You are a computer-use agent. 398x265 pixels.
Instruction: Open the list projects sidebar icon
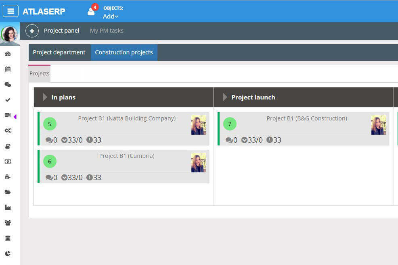(x=8, y=115)
